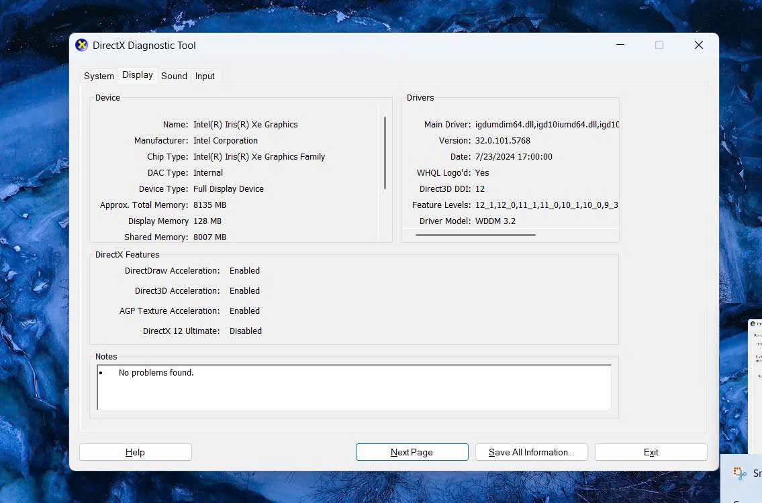Select the Display tab
This screenshot has height=503, width=762.
click(138, 75)
